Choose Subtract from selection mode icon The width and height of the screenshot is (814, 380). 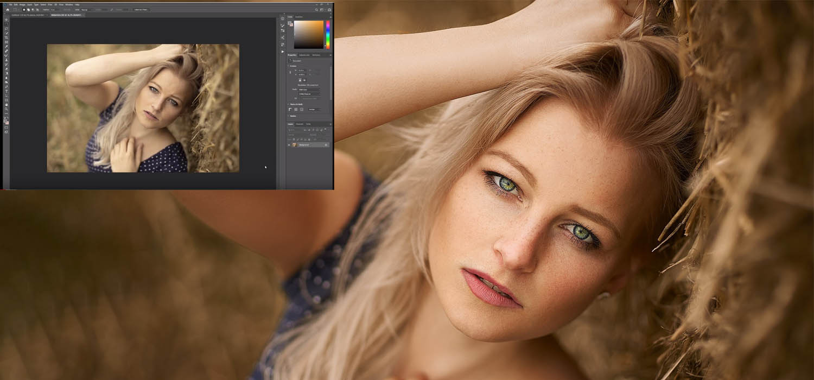point(32,10)
